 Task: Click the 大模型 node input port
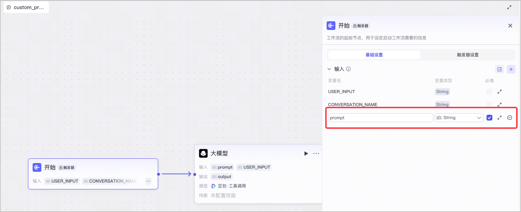tap(195, 174)
